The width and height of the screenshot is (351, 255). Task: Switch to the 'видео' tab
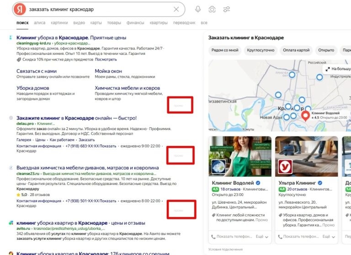point(79,22)
